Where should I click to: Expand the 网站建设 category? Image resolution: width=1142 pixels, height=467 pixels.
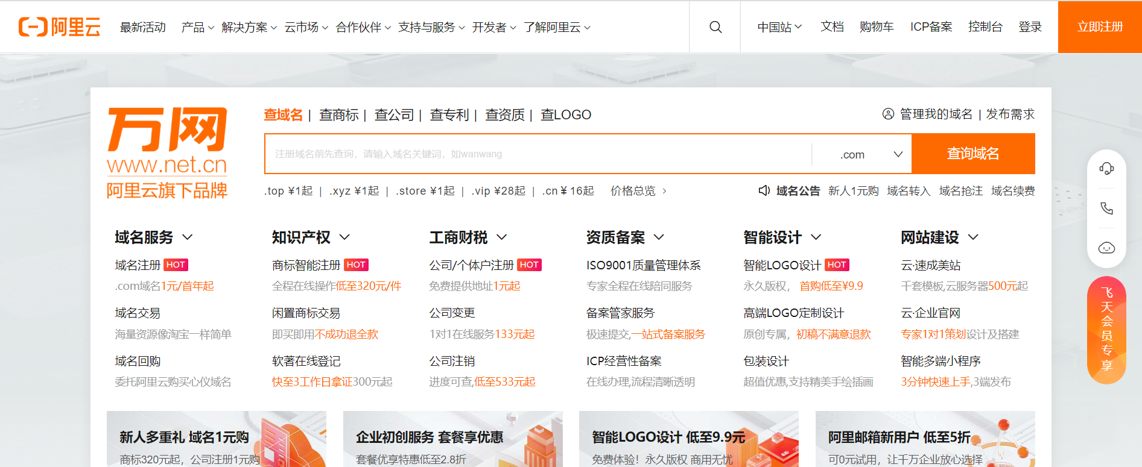939,237
